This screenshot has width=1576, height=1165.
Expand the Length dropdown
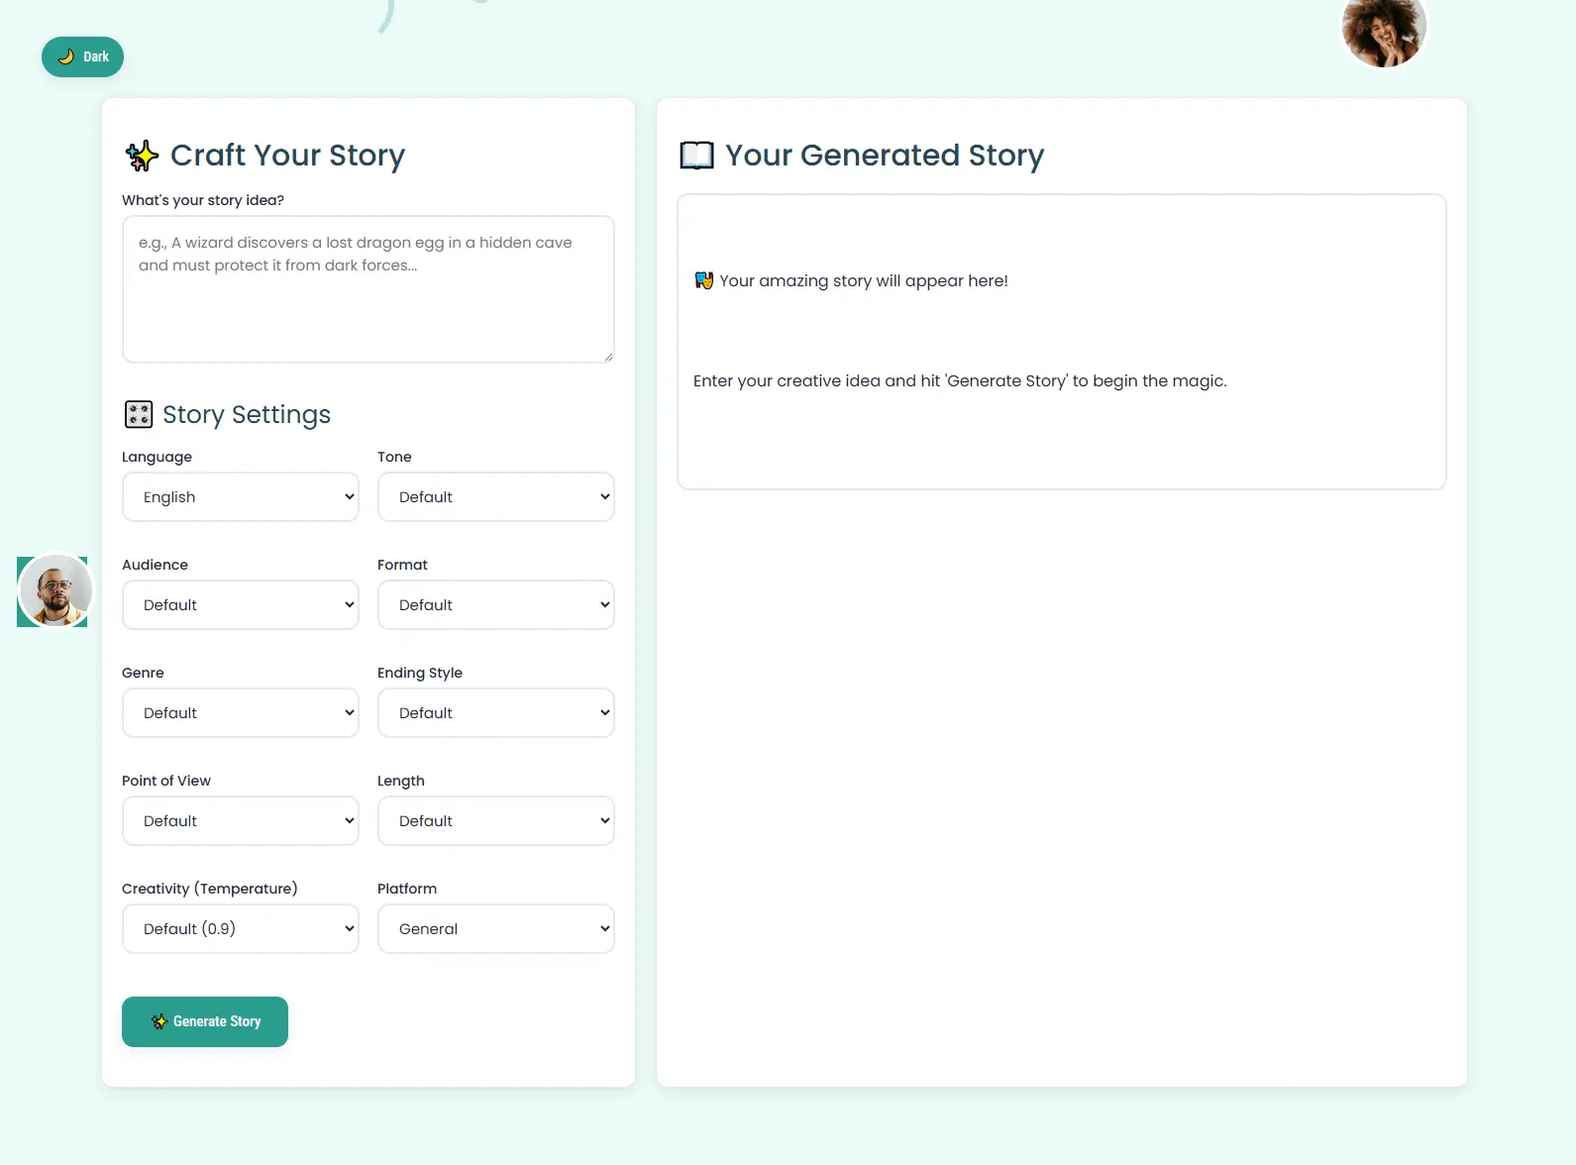pyautogui.click(x=495, y=820)
